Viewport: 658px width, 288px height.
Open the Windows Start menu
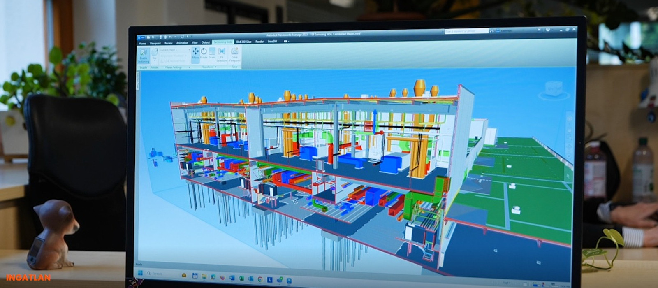pos(139,273)
